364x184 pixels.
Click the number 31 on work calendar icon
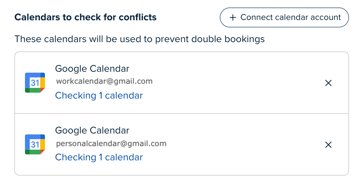(35, 83)
